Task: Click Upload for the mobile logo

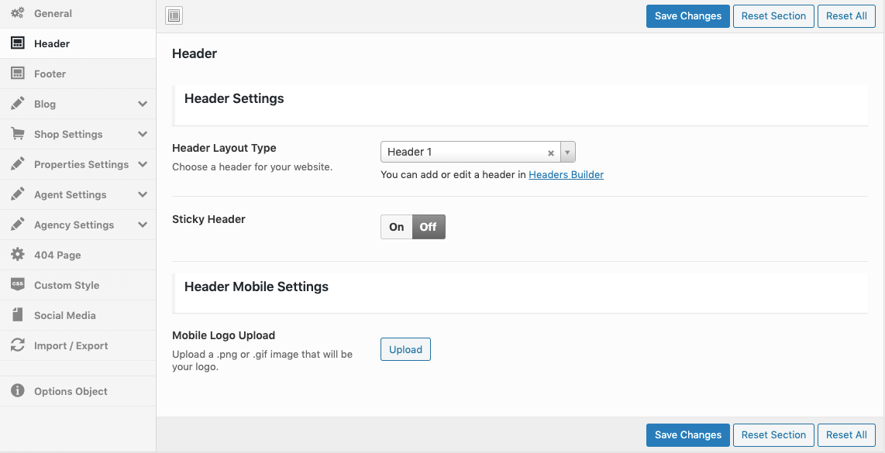Action: click(x=405, y=350)
